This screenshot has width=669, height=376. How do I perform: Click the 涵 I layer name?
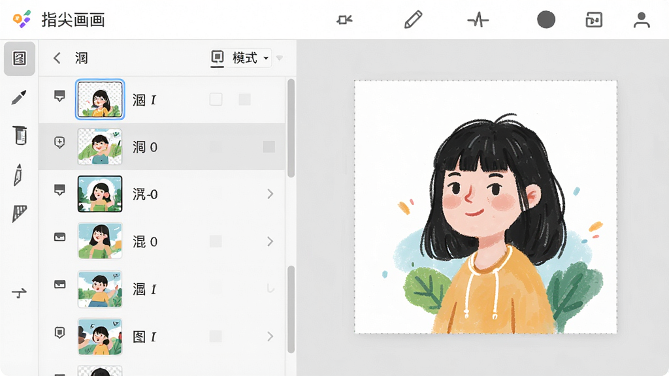144,100
